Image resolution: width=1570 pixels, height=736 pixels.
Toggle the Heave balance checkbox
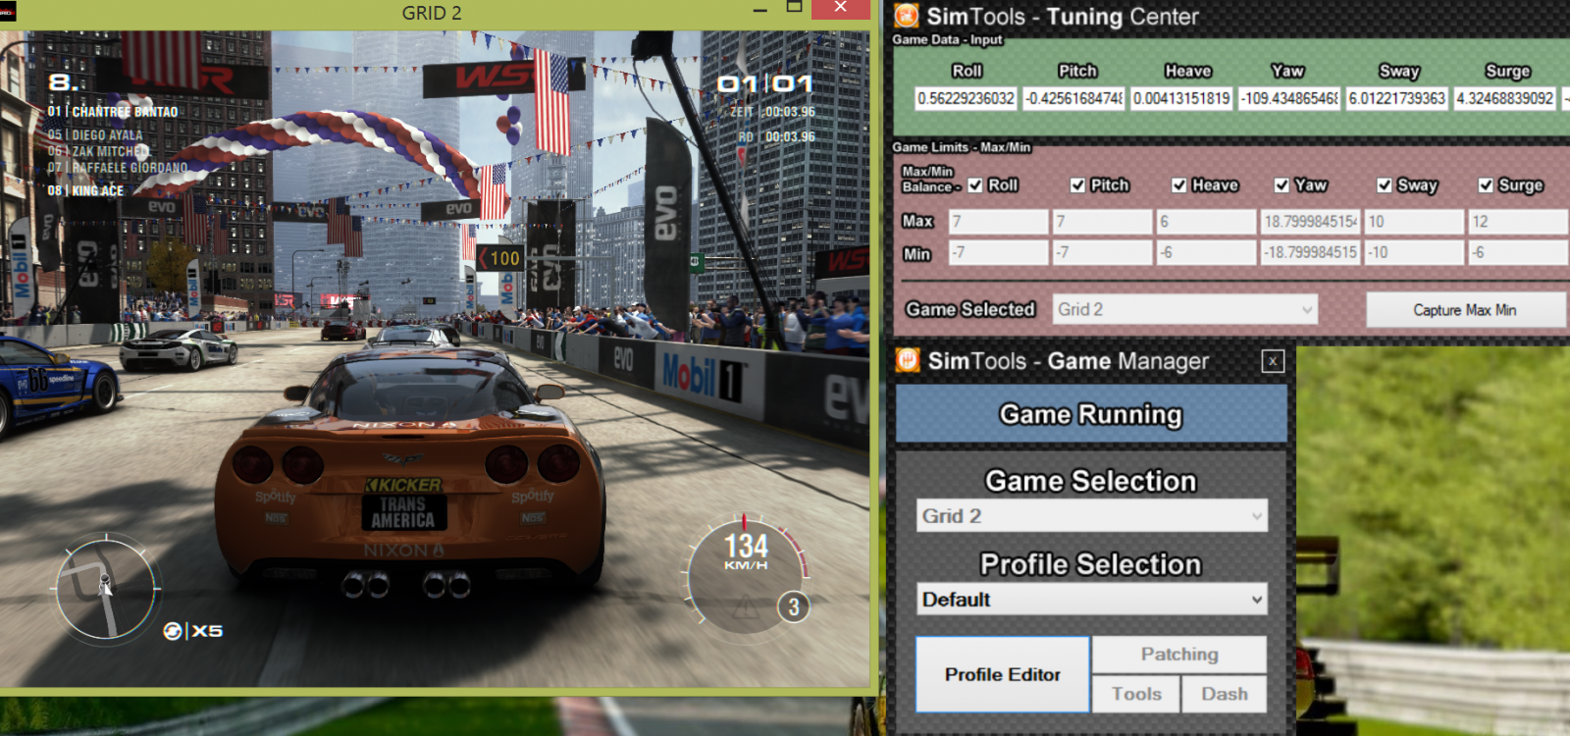point(1179,185)
